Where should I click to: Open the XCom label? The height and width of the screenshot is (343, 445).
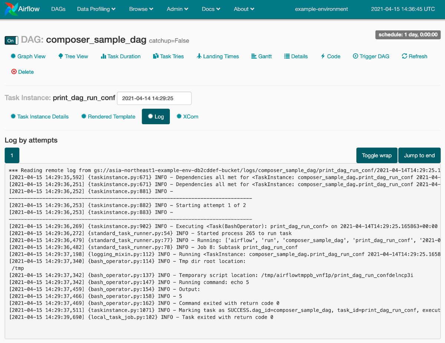coord(191,116)
